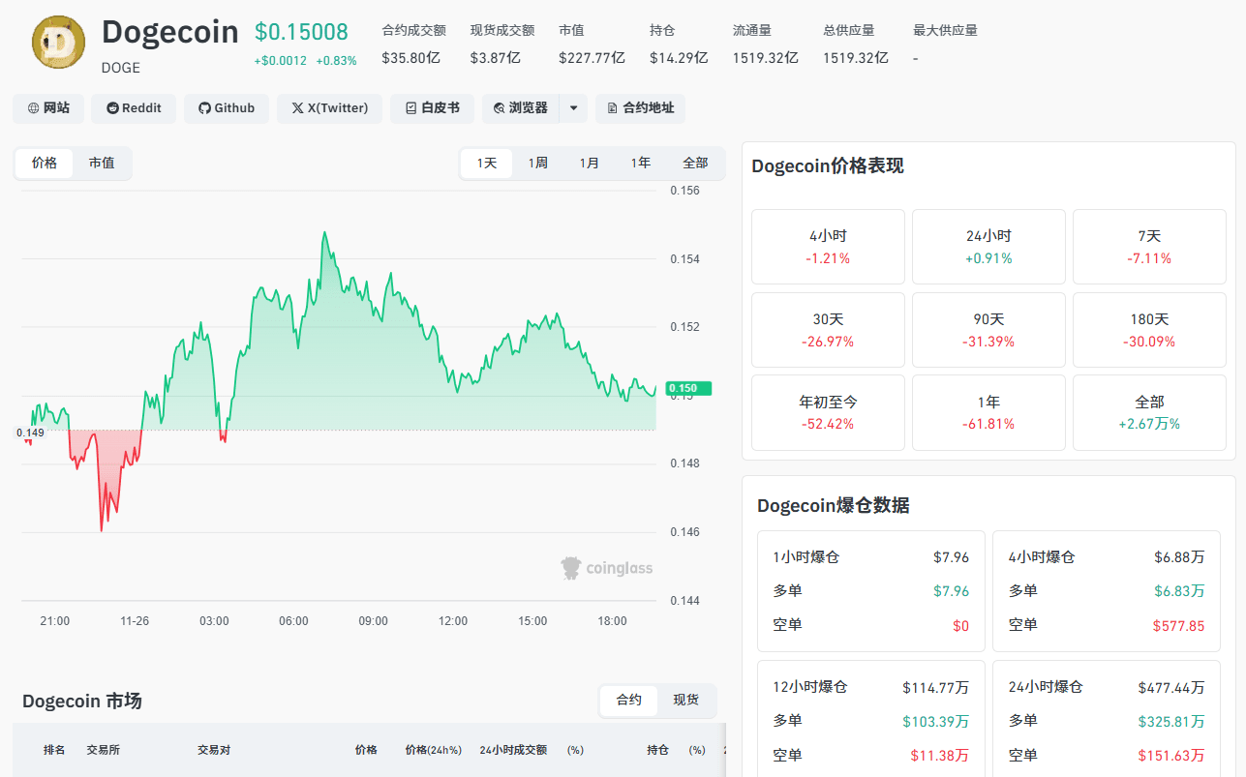Screen dimensions: 1246x777
Task: Expand the 浏览器 dropdown arrow
Action: click(573, 108)
